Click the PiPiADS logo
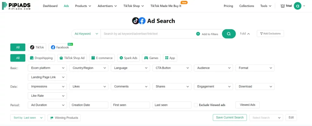The height and width of the screenshot is (126, 312). click(16, 6)
